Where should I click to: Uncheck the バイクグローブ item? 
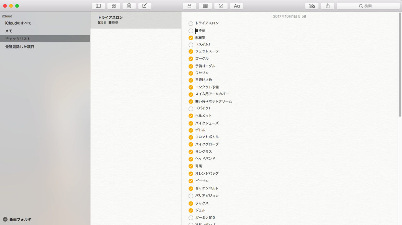191,144
